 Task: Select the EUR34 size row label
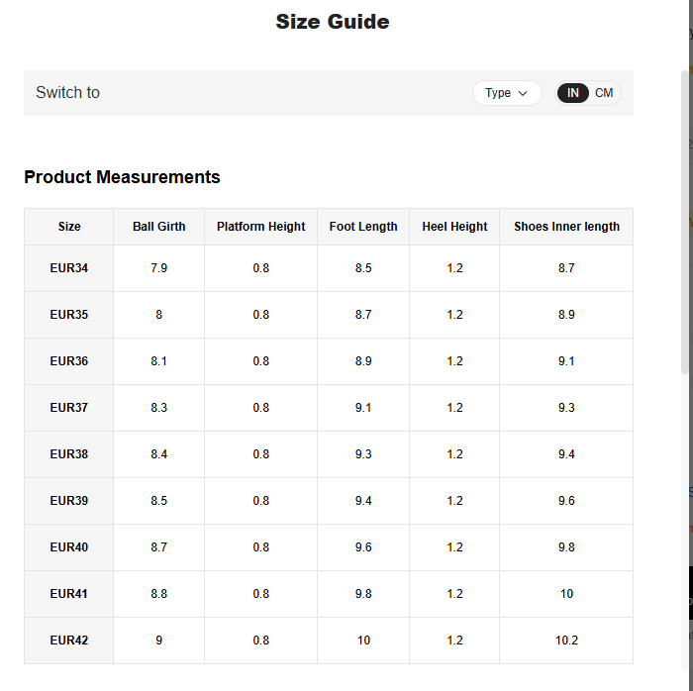[69, 268]
